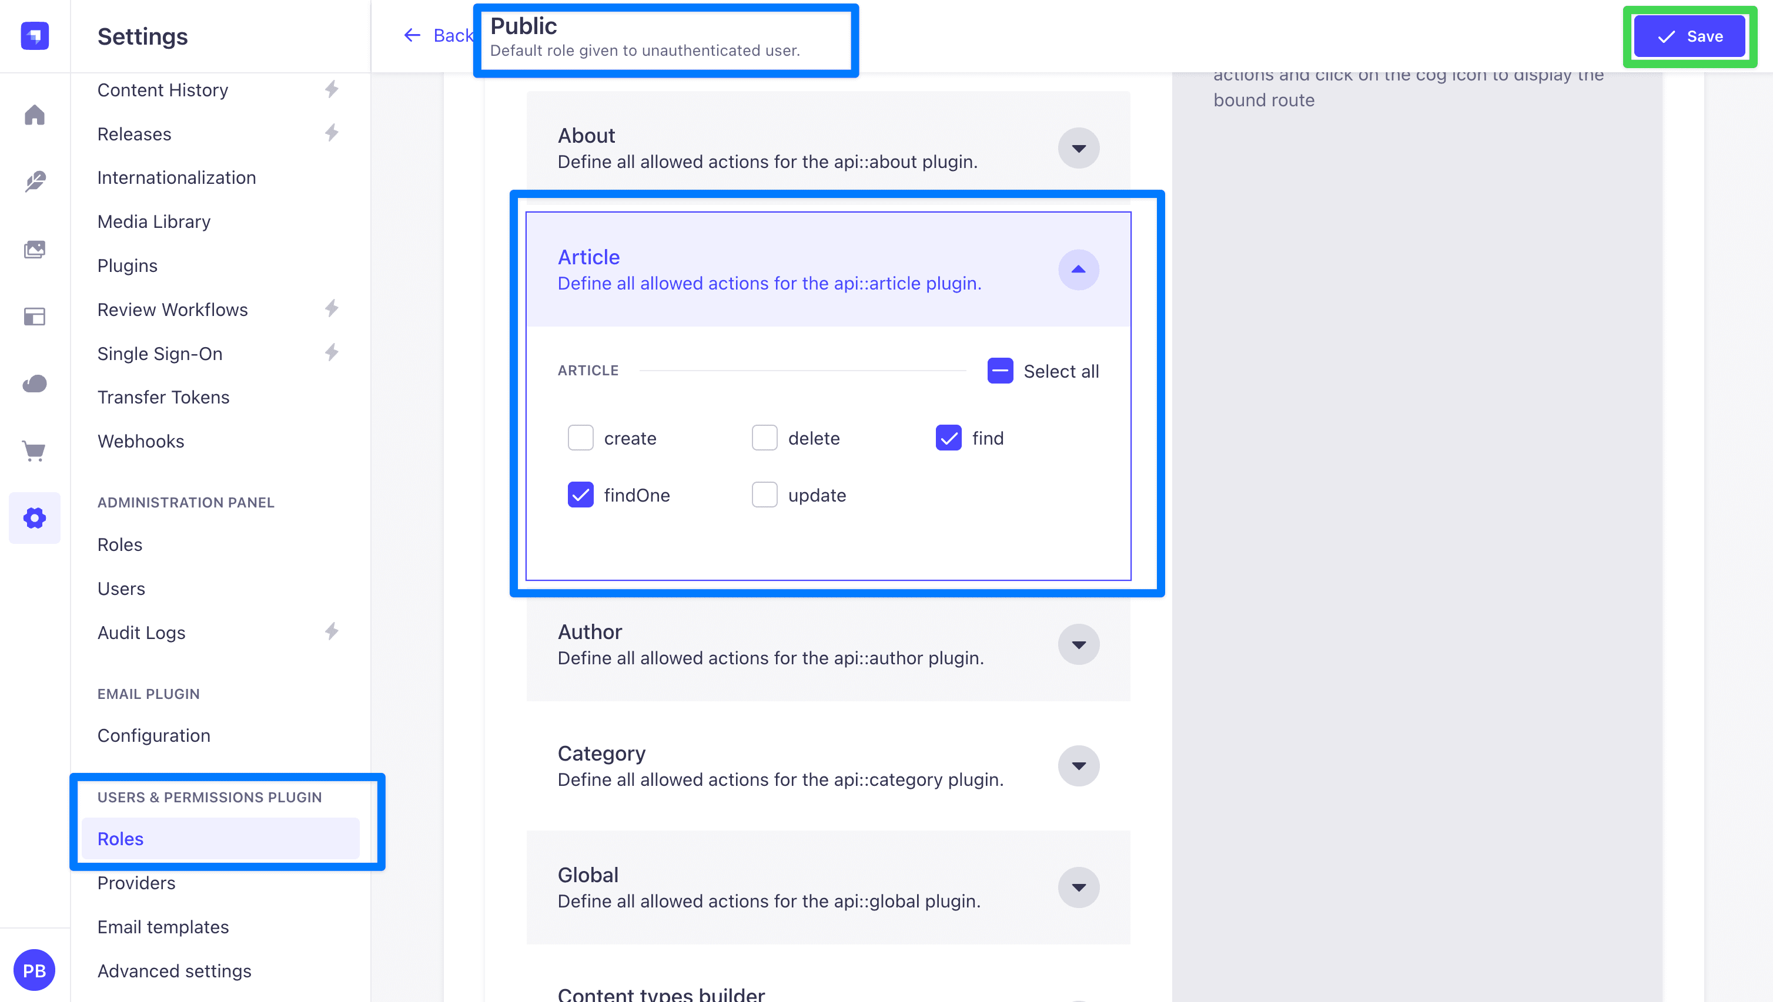The image size is (1773, 1002).
Task: Click the Article section title
Action: [x=588, y=257]
